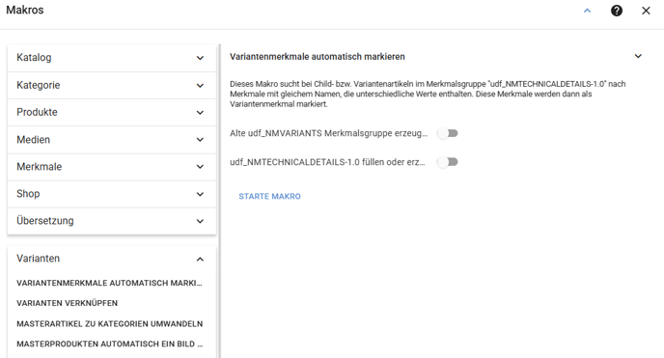Screen dimensions: 664x358
Task: Click the Variantenmerkmale automatisch markieren heading
Action: (318, 57)
